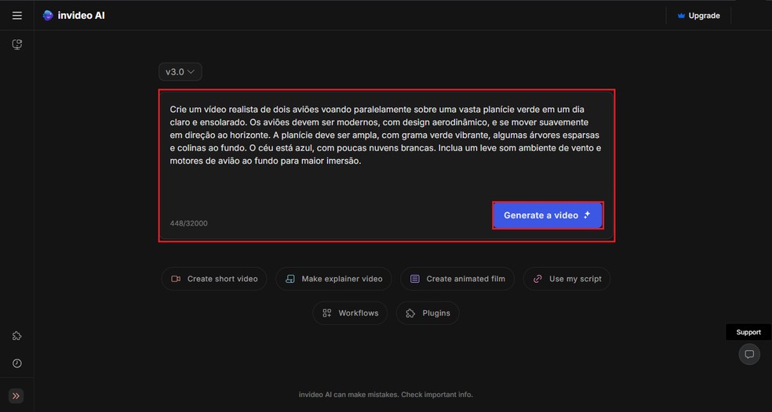Choose the Use my script option
This screenshot has width=772, height=412.
[566, 279]
